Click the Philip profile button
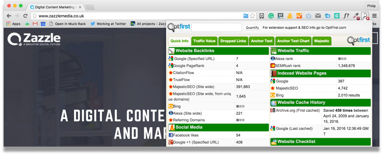Screen dimensions: 383x155 pyautogui.click(x=371, y=6)
